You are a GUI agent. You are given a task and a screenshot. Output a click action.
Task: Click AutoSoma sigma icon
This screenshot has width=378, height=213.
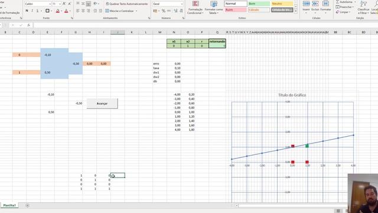click(x=337, y=2)
